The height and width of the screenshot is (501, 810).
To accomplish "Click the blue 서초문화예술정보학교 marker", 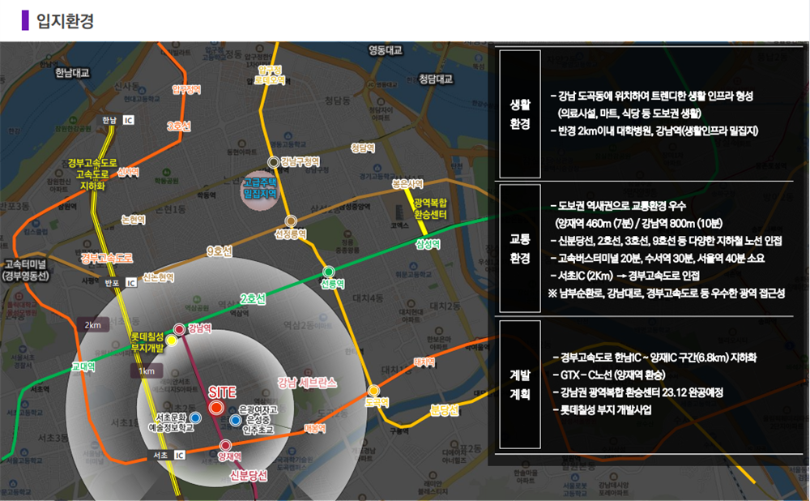I will coord(195,417).
